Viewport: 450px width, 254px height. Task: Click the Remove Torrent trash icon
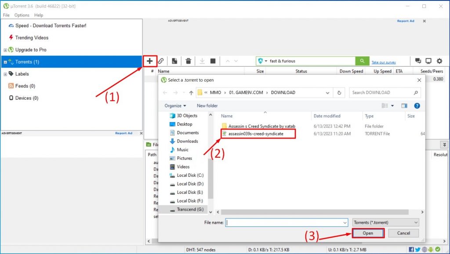pos(188,61)
